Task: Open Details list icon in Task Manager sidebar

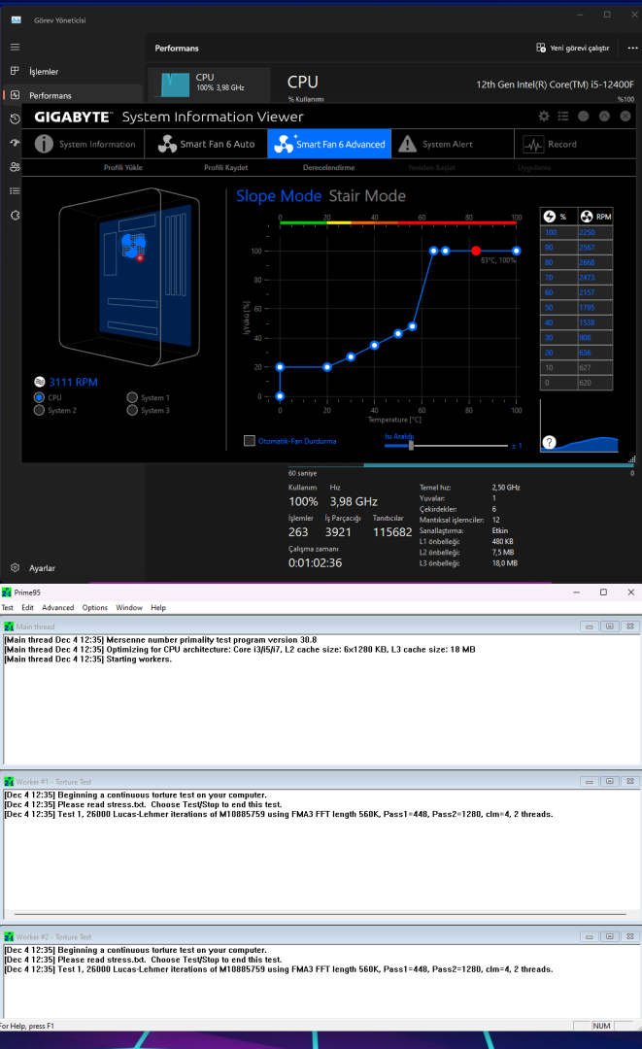Action: pos(15,191)
